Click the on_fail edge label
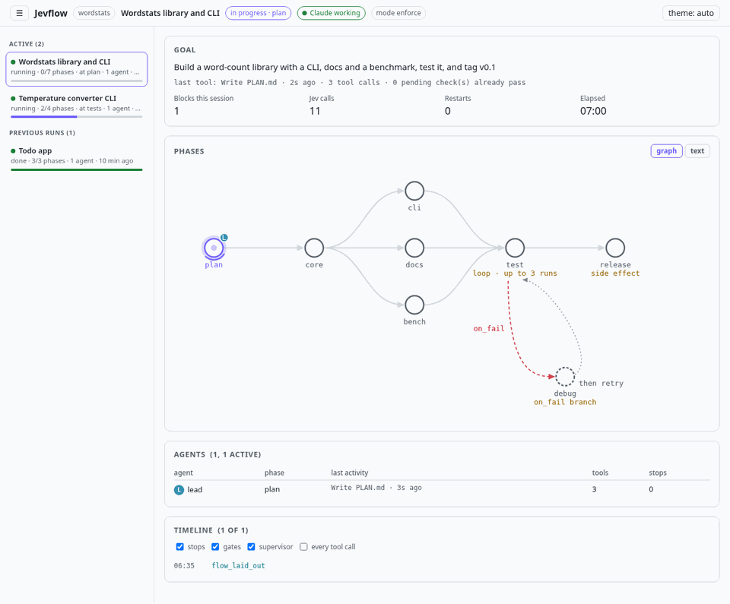The width and height of the screenshot is (730, 604). pyautogui.click(x=489, y=328)
